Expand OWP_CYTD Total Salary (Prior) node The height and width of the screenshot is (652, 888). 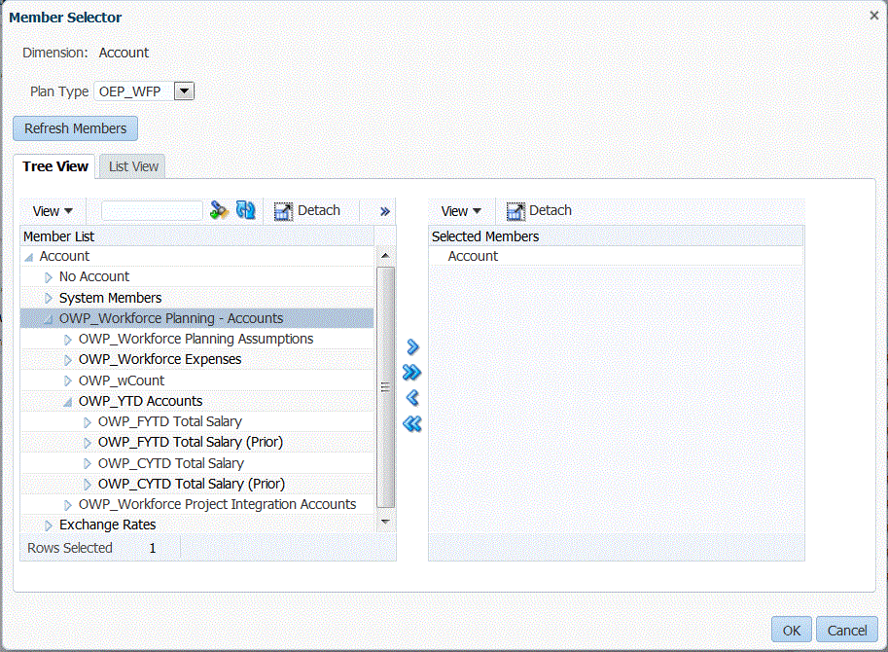click(88, 485)
